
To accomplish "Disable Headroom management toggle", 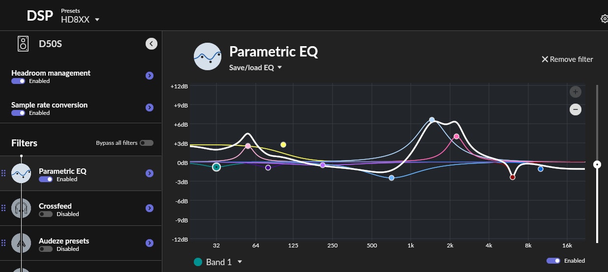I will (18, 81).
